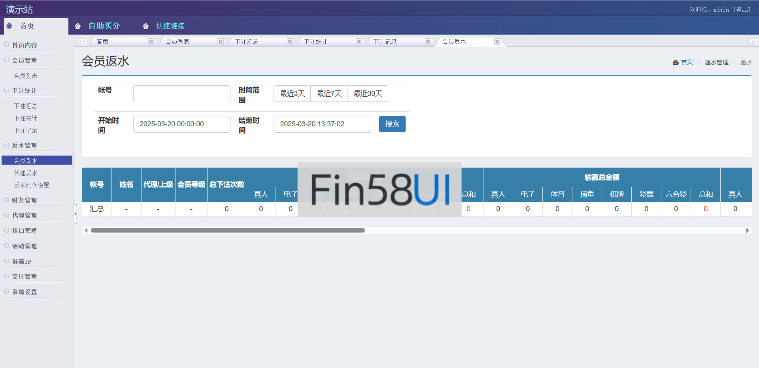Switch to the 首页 tab

click(x=103, y=42)
